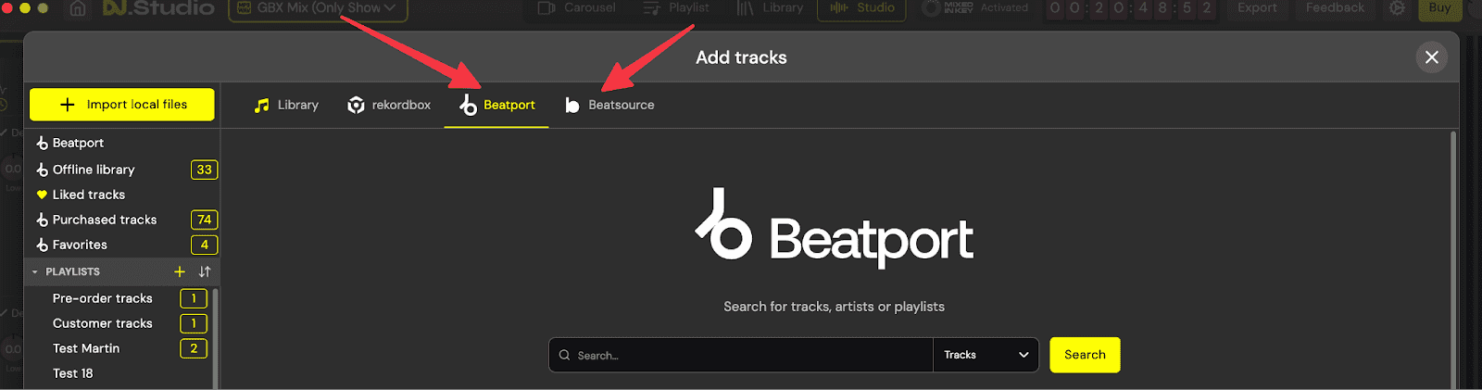Select the Test Martin playlist

pos(86,348)
